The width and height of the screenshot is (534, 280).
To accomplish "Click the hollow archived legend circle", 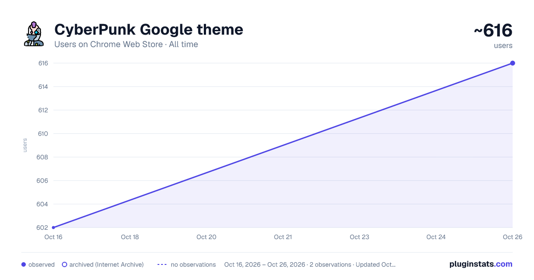I will (x=64, y=264).
